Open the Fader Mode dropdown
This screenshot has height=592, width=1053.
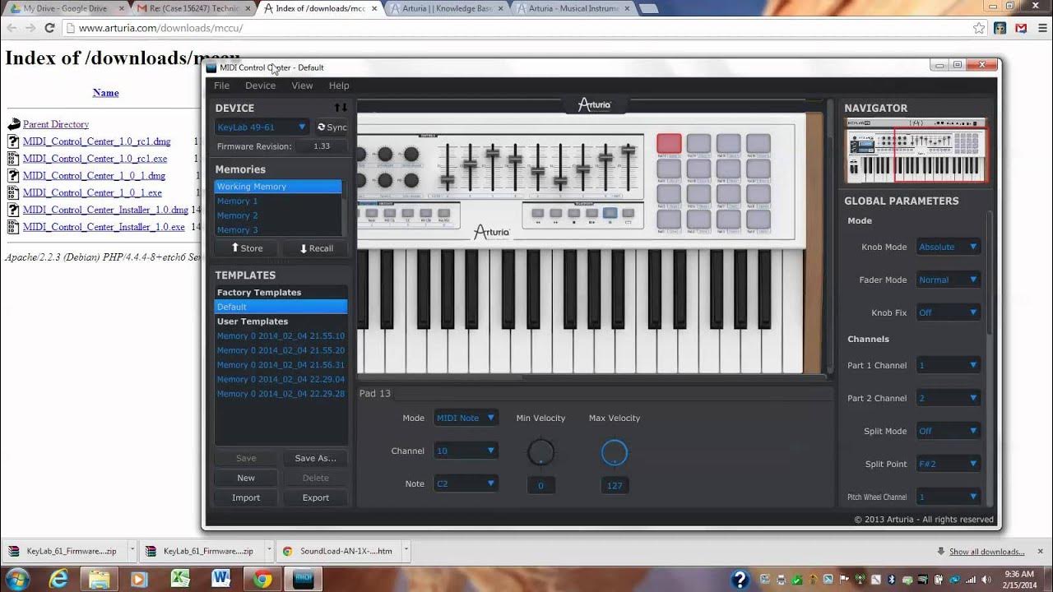click(x=948, y=280)
